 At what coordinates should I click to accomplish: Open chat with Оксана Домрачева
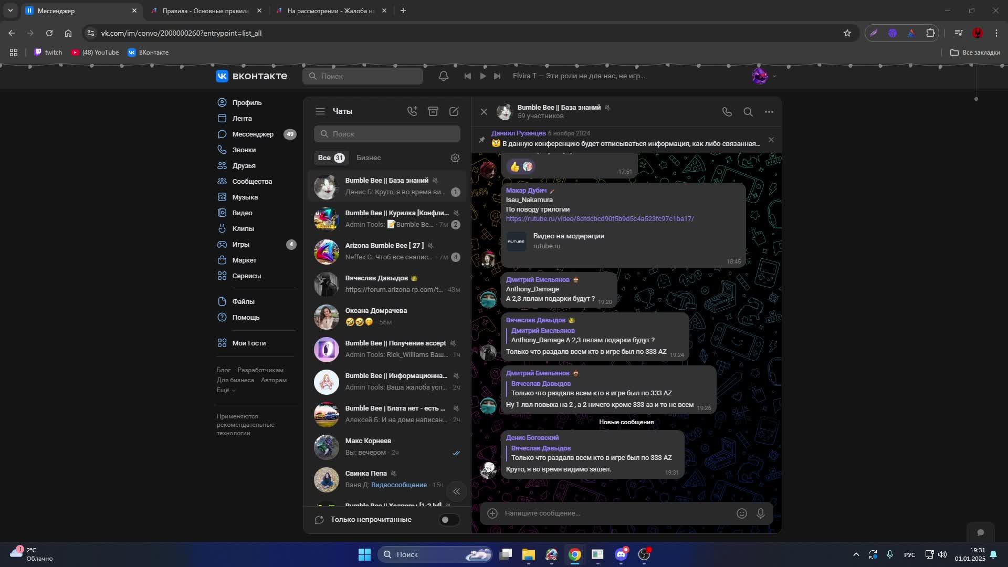tap(387, 317)
